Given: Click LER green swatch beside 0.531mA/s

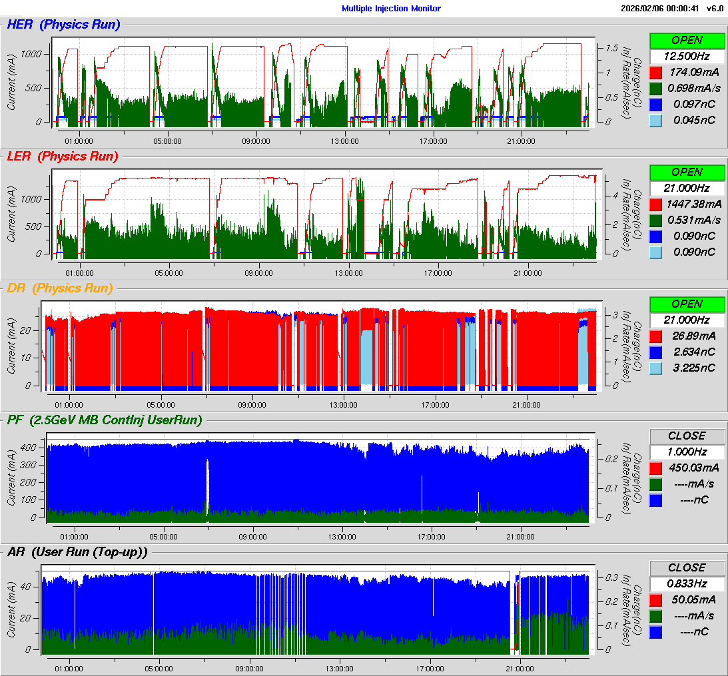Looking at the screenshot, I should 655,220.
